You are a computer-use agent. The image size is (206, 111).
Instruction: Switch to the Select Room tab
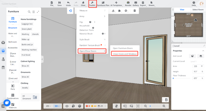(198, 10)
